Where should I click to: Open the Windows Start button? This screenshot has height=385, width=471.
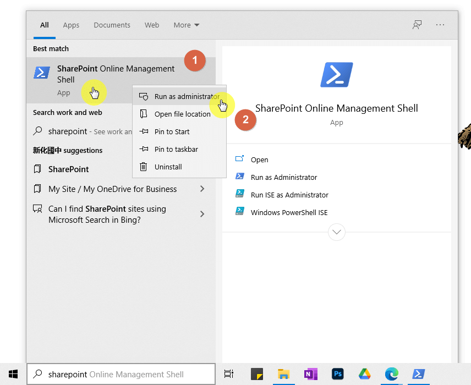13,374
